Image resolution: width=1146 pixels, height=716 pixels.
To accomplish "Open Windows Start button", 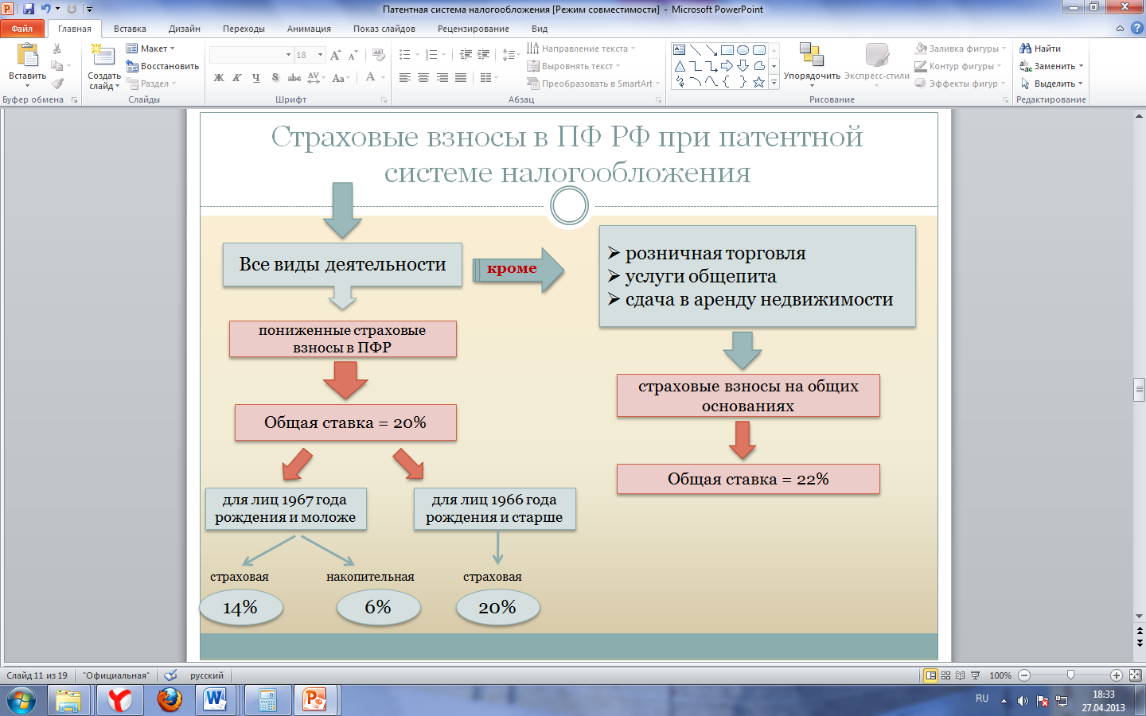I will 21,701.
